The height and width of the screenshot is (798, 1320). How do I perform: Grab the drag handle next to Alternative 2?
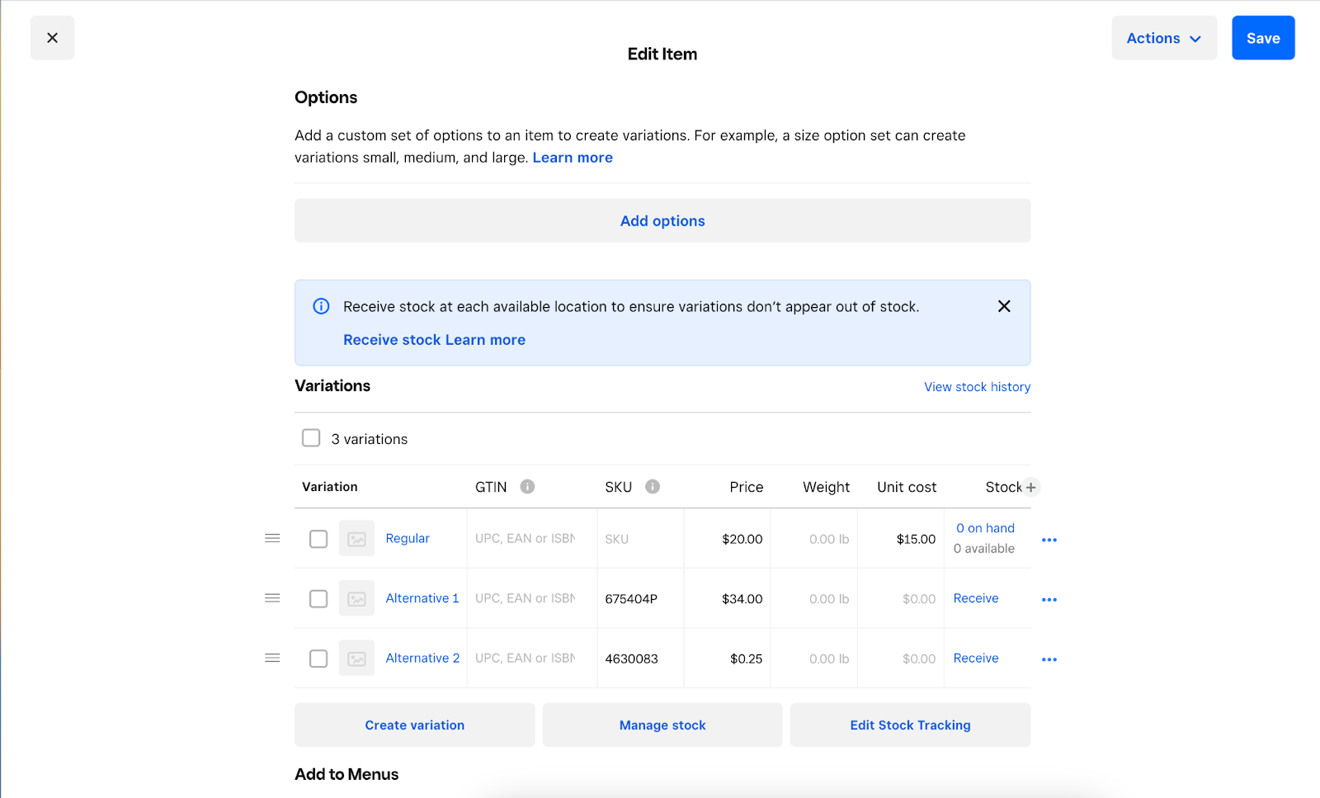coord(272,658)
